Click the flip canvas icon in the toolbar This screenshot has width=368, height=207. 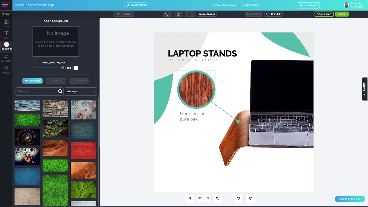pos(178,14)
